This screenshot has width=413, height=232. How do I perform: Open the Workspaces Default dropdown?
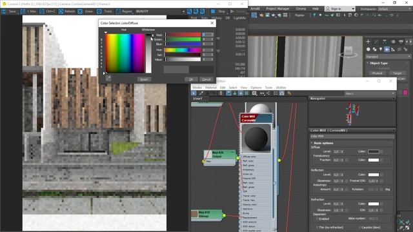click(394, 9)
